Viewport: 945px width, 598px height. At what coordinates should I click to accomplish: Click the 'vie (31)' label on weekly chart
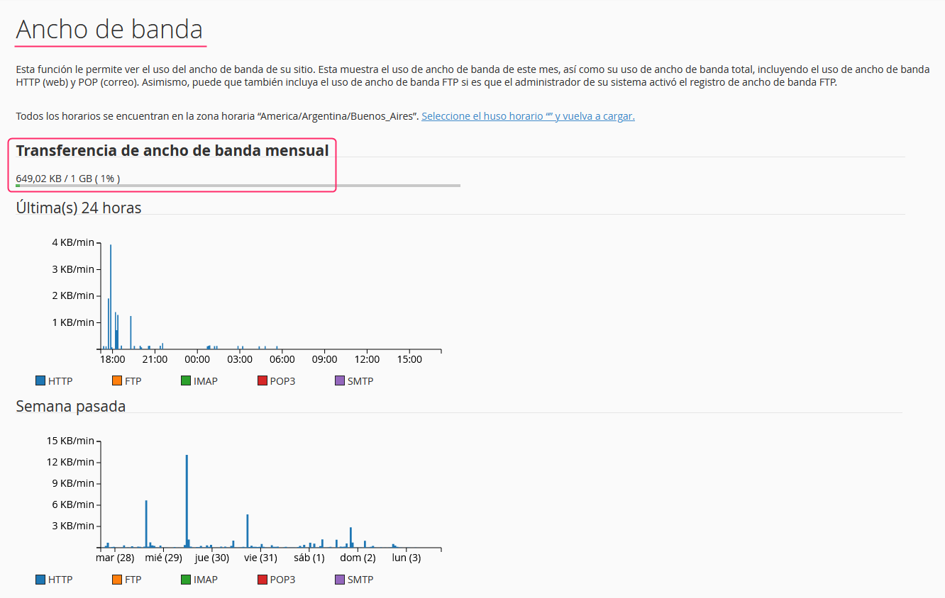pyautogui.click(x=260, y=558)
